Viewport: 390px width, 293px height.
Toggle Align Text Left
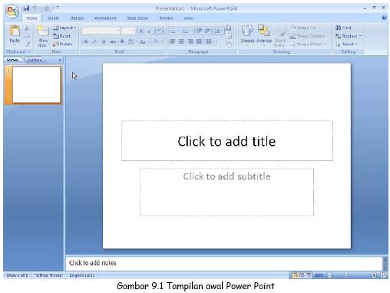point(173,41)
